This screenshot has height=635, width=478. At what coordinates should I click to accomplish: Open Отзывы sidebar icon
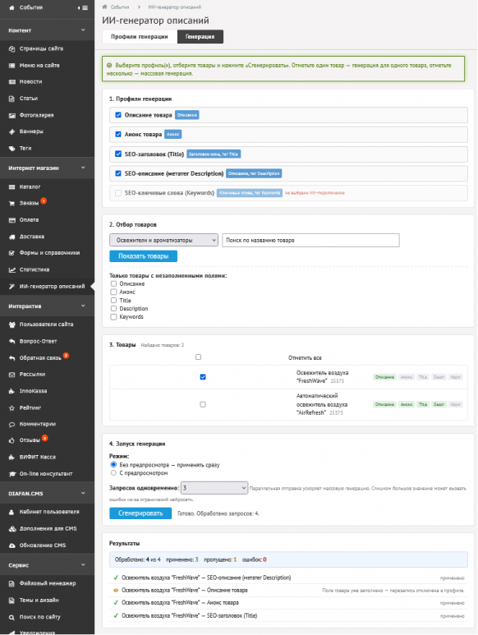pos(11,440)
